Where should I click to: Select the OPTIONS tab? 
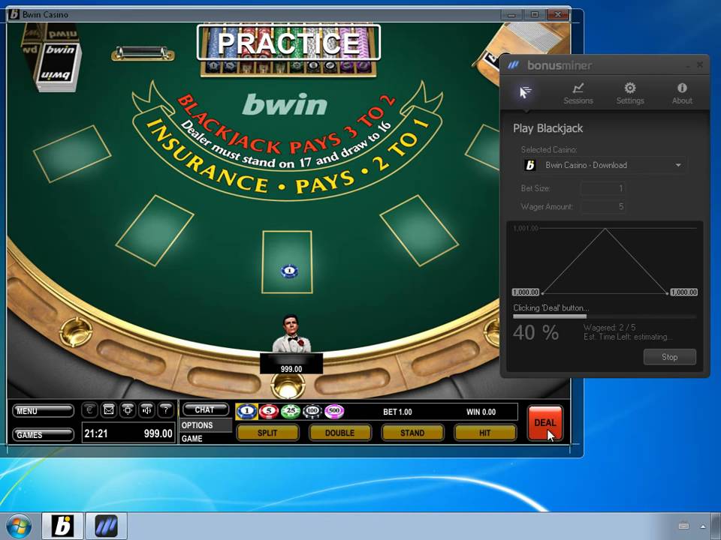(205, 425)
